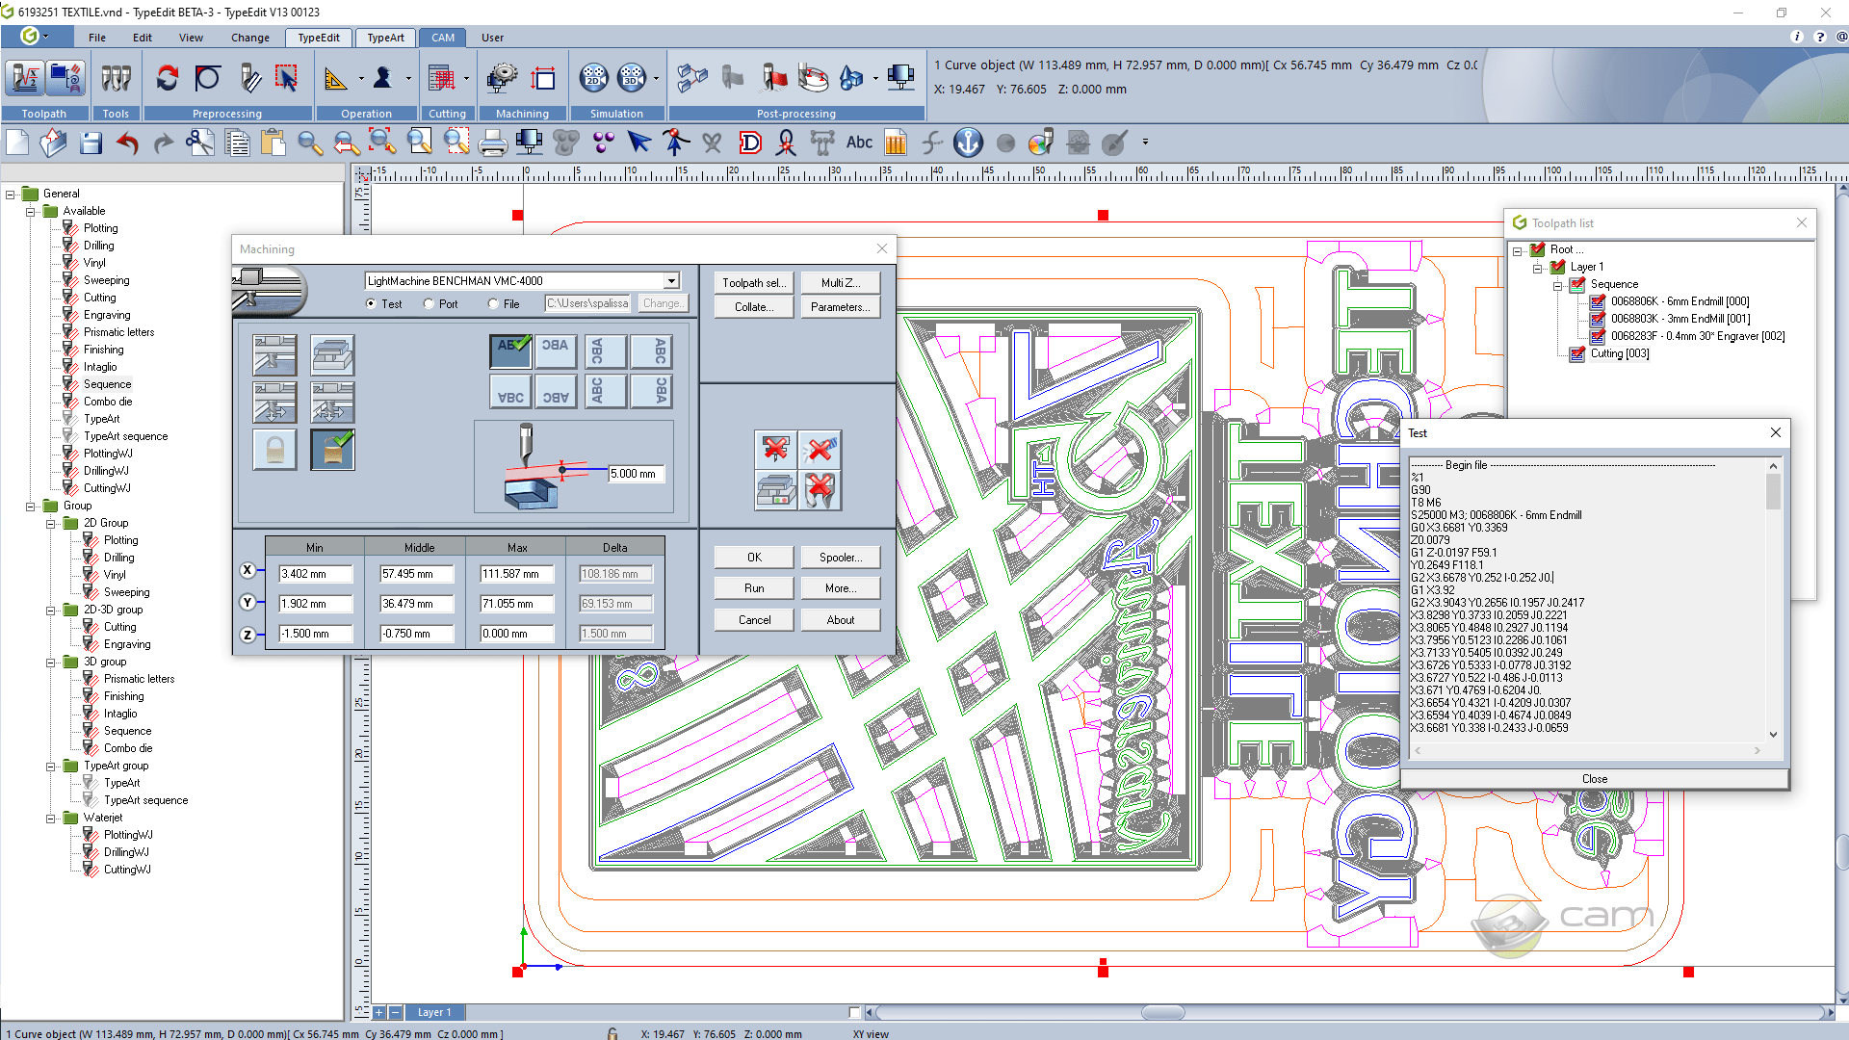Click the X Min value field
This screenshot has height=1040, width=1849.
pyautogui.click(x=316, y=574)
